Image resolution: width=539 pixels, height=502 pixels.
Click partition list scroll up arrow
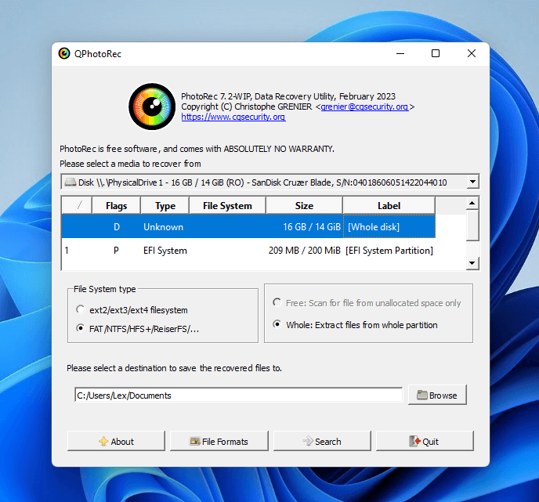coord(472,203)
